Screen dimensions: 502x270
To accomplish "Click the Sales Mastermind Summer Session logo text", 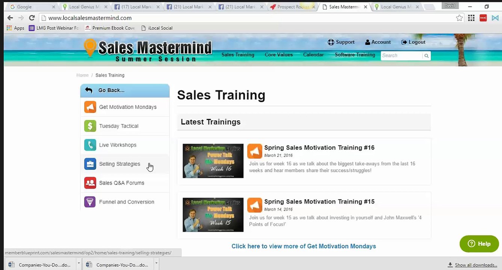I will pos(155,50).
